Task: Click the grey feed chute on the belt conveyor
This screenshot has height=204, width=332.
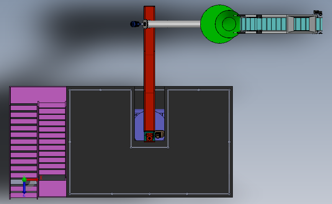Action: 301,24
